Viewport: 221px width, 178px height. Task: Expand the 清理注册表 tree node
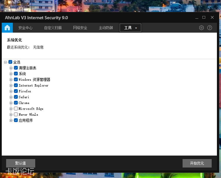11,68
